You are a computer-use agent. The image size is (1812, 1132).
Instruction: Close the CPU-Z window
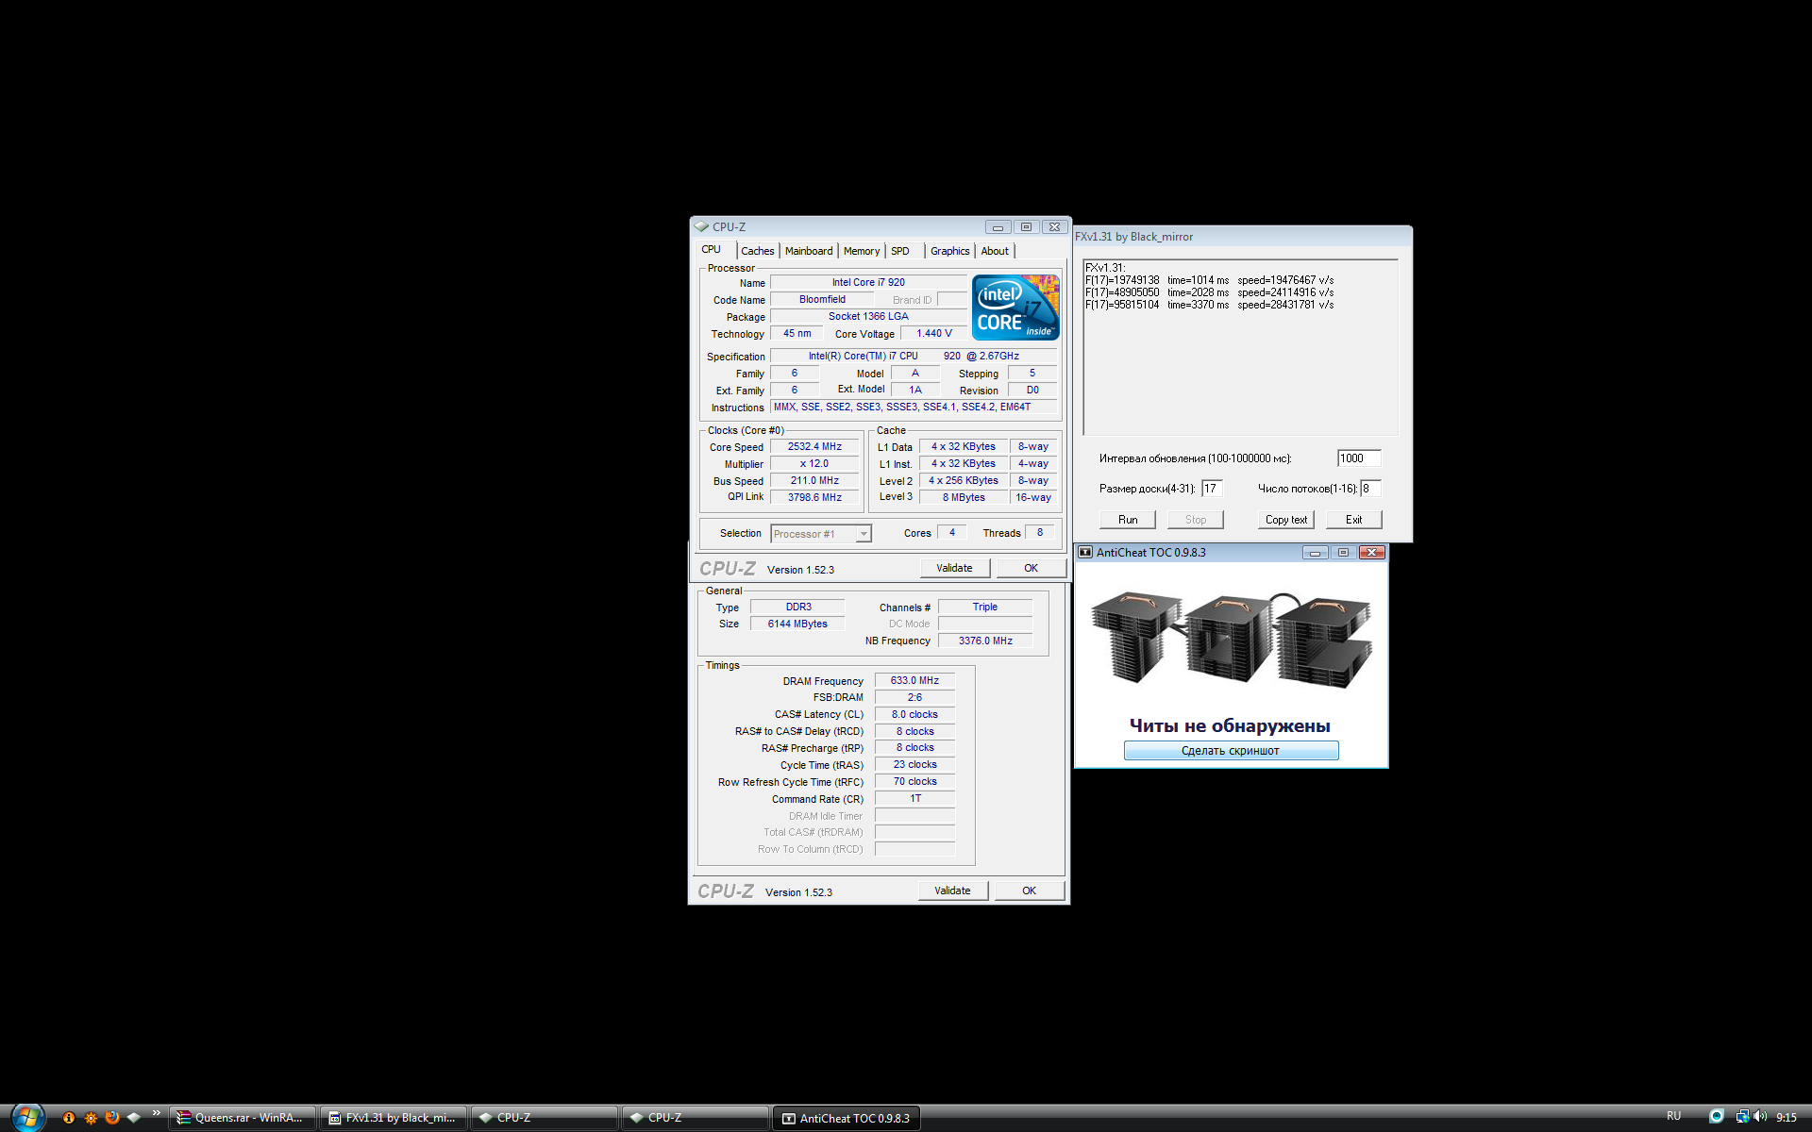pyautogui.click(x=1055, y=227)
